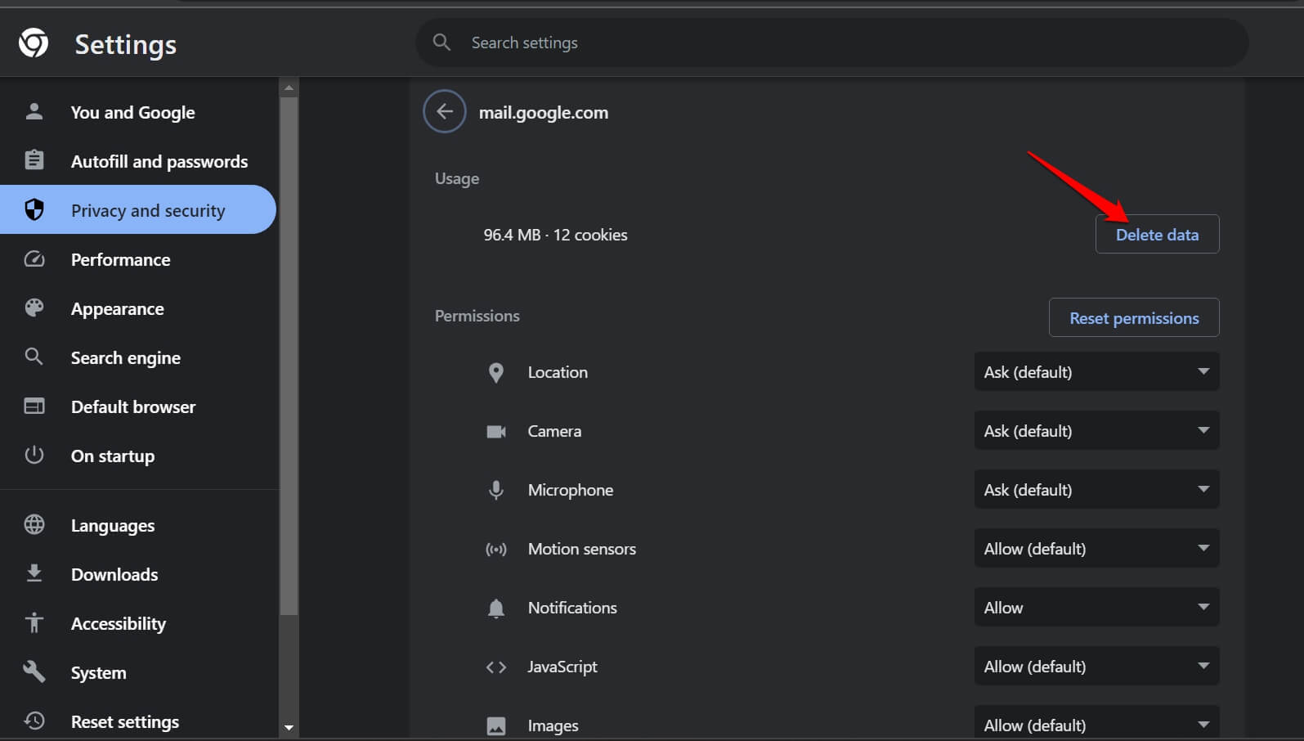Open Autofill and passwords section
Screen dimensions: 1304x741
(x=159, y=161)
